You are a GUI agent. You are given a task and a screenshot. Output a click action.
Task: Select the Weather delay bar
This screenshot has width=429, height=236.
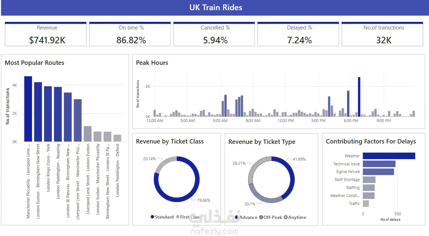click(389, 156)
